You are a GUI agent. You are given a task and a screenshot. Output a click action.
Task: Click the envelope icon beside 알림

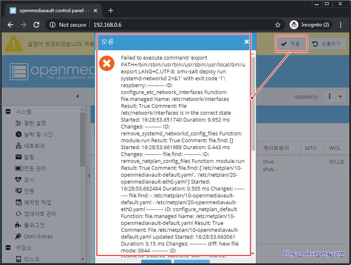tap(18, 157)
